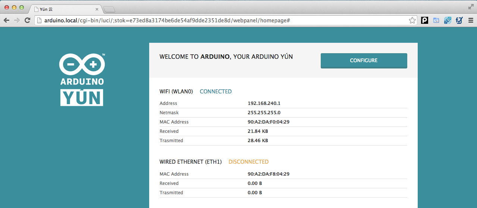The width and height of the screenshot is (477, 208).
Task: Click the 21.84 KB received value
Action: (258, 131)
